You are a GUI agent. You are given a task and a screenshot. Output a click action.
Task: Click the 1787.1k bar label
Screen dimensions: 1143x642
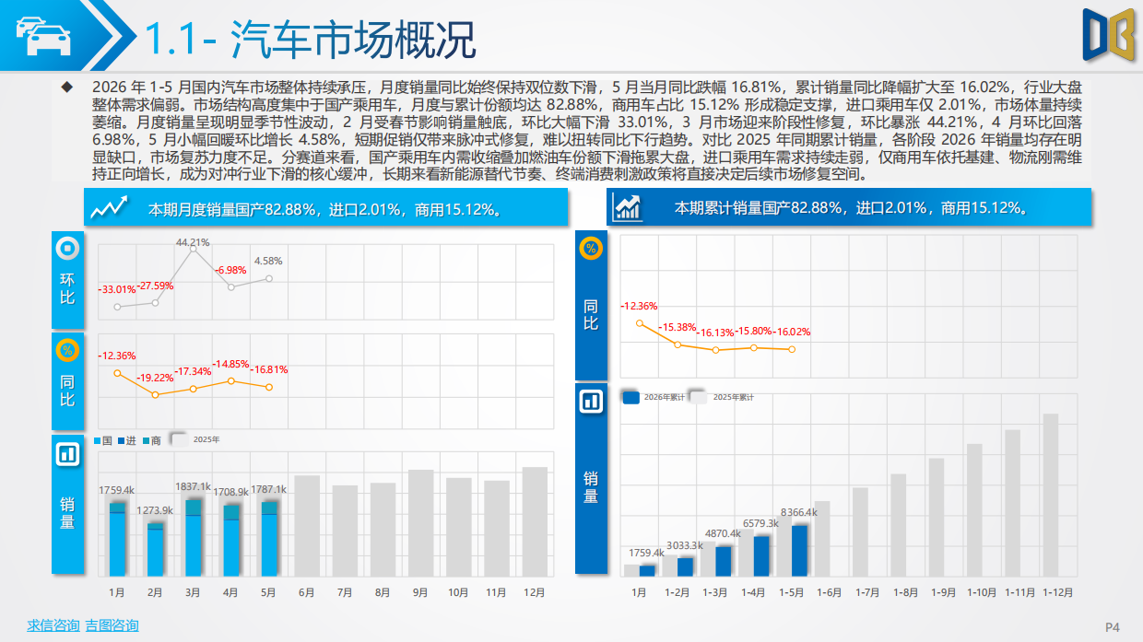click(268, 489)
